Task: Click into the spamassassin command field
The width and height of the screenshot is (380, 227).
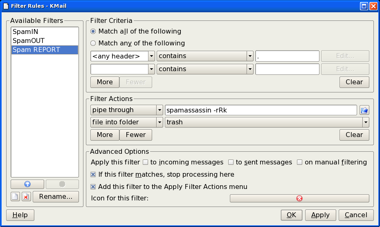Action: point(261,110)
